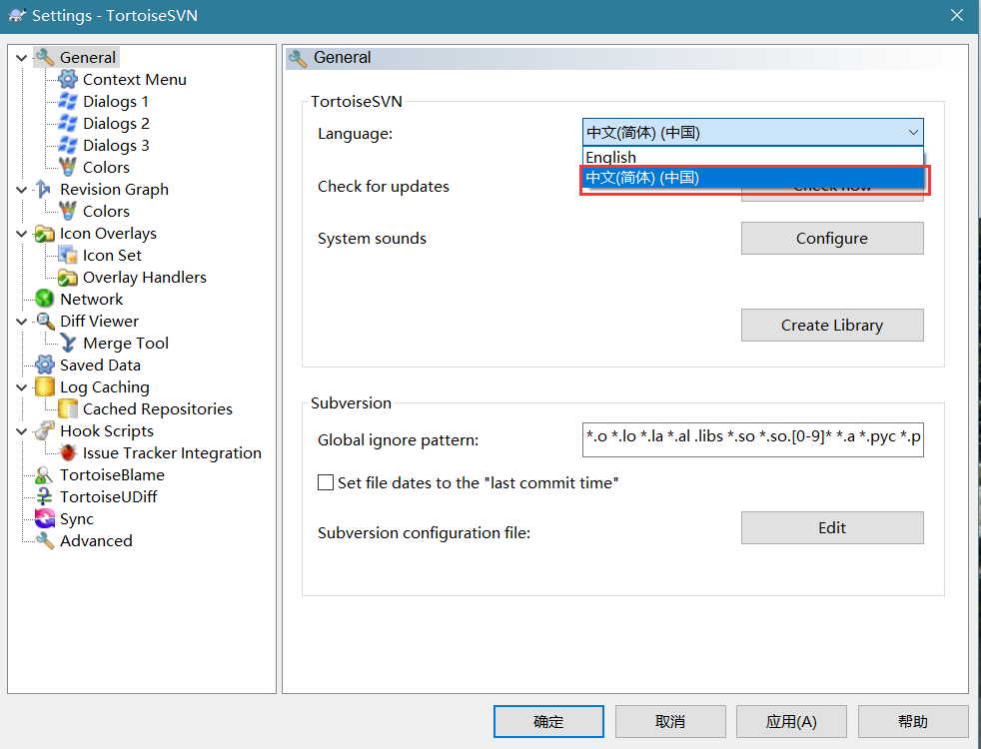The height and width of the screenshot is (749, 981).
Task: Click the TortoiseBlame icon
Action: tap(44, 474)
